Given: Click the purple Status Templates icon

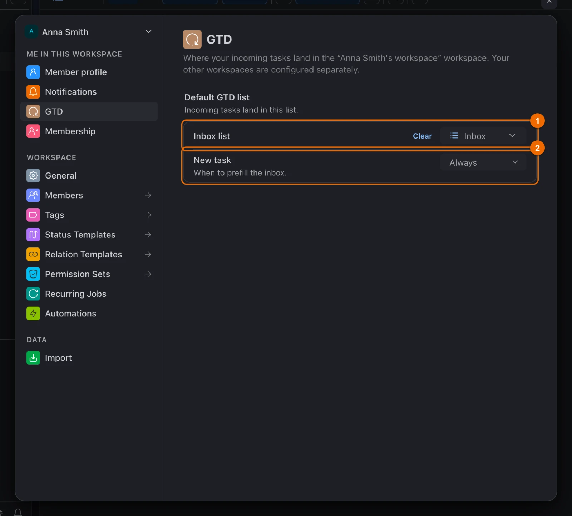Looking at the screenshot, I should pyautogui.click(x=33, y=235).
